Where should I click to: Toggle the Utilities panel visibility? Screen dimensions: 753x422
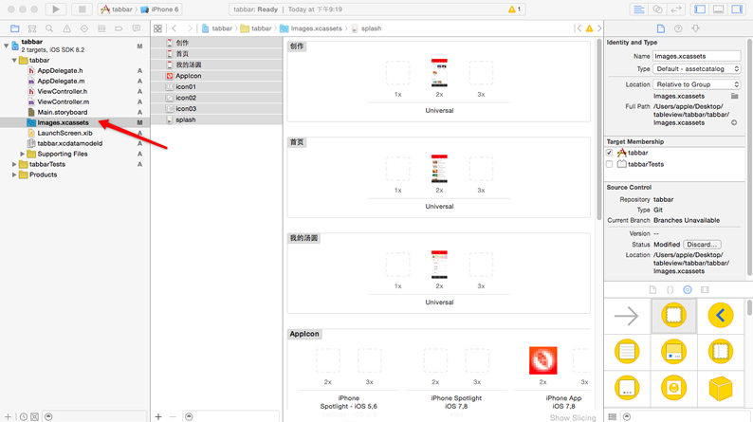737,9
